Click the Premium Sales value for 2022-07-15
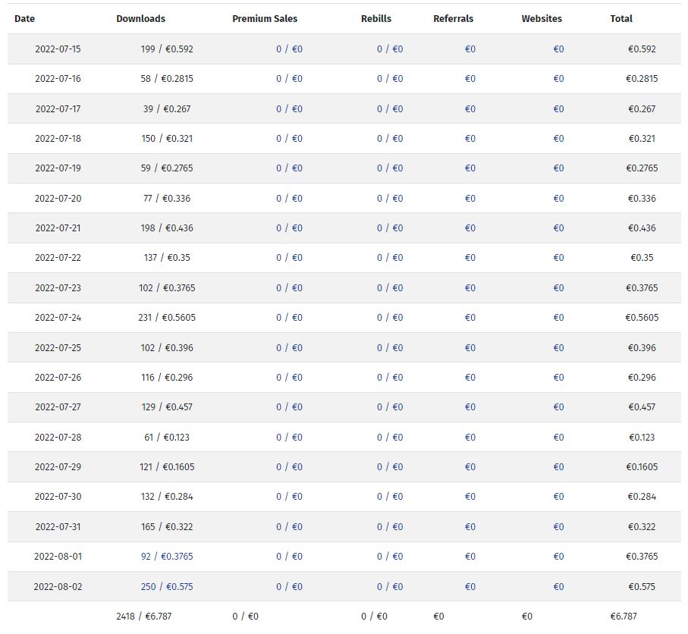 coord(289,49)
